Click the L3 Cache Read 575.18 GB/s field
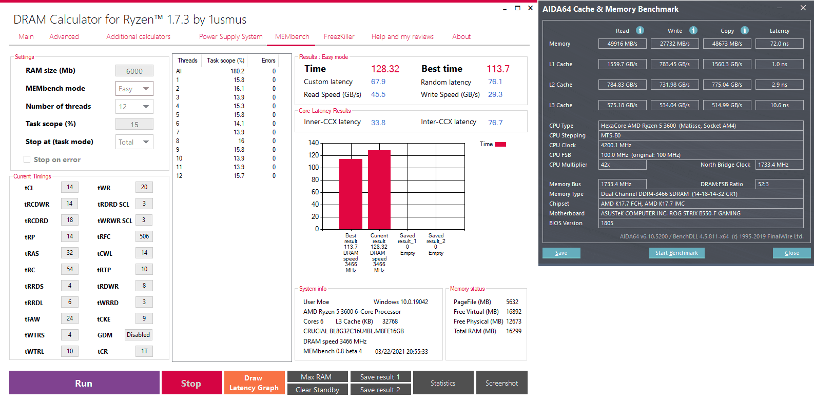 click(623, 105)
